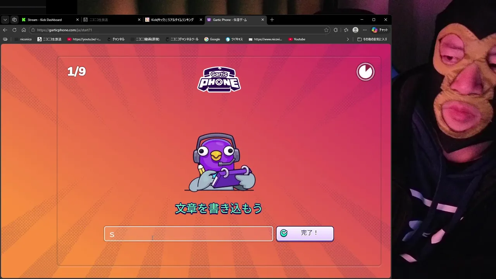View site information lock icon
The height and width of the screenshot is (279, 496).
click(x=33, y=30)
